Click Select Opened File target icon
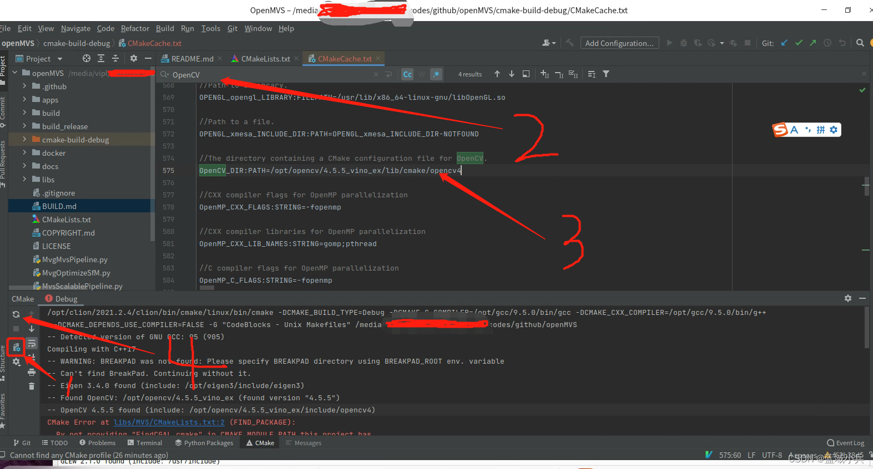Screen dimensions: 873x469 click(87, 58)
